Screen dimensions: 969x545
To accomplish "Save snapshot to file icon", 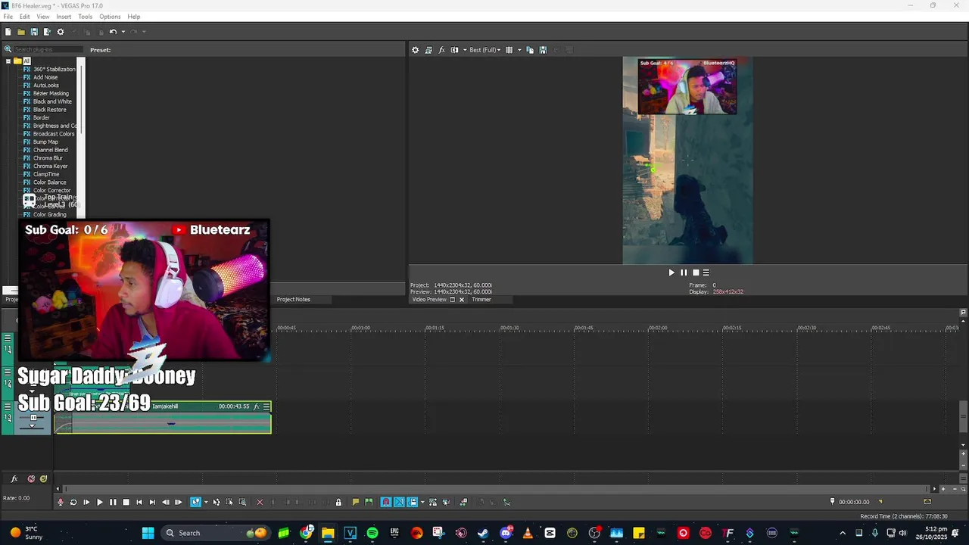I will click(543, 50).
